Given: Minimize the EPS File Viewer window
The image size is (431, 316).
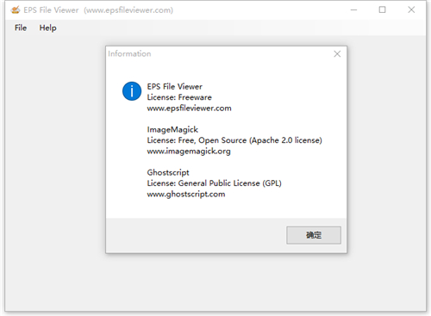Looking at the screenshot, I should point(353,10).
